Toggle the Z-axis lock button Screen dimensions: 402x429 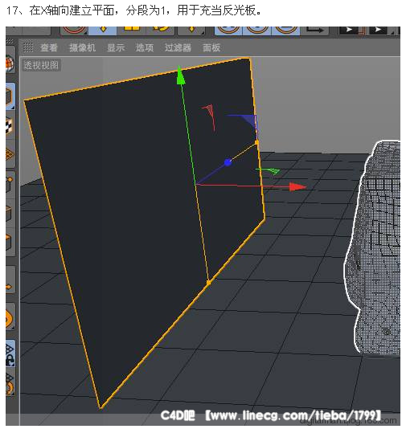click(x=285, y=30)
